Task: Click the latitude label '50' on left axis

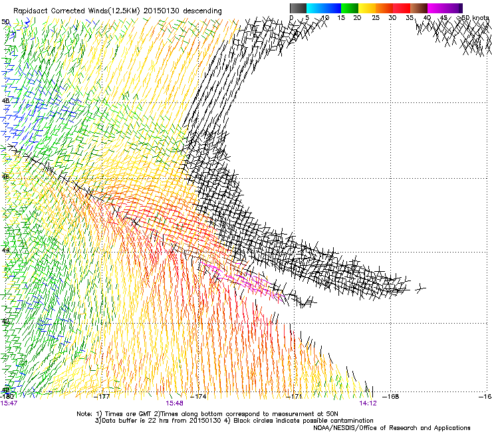Action: tap(5, 22)
